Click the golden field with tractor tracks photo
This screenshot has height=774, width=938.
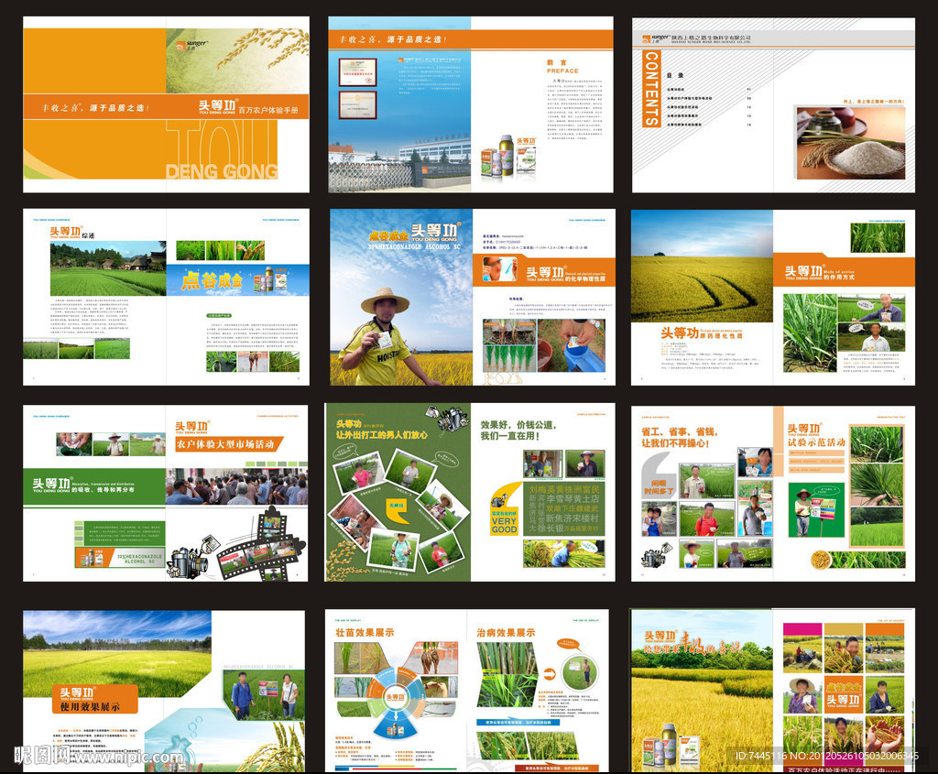coord(702,266)
